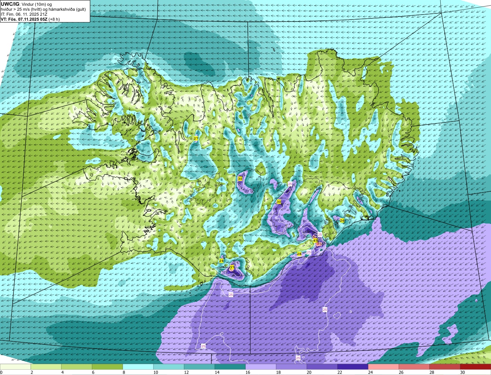Viewport: 491px width, 375px height.
Task: Click the legend scale value 2
Action: pyautogui.click(x=31, y=372)
